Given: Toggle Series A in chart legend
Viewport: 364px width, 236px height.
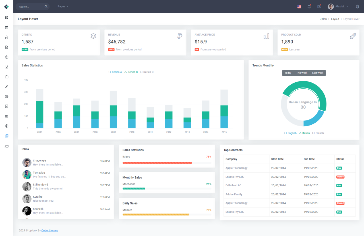Looking at the screenshot, I should pyautogui.click(x=115, y=72).
